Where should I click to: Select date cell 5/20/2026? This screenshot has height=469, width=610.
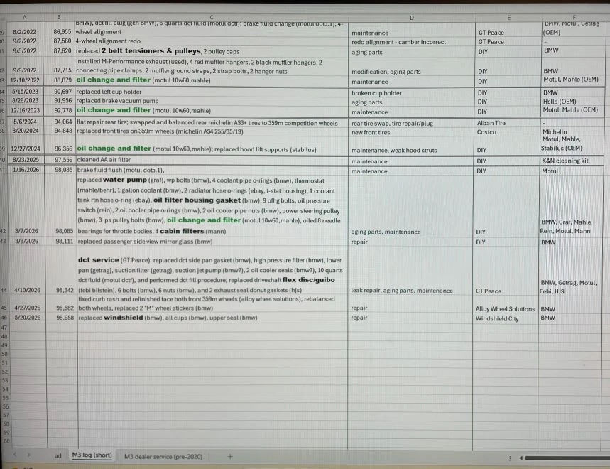pos(28,318)
